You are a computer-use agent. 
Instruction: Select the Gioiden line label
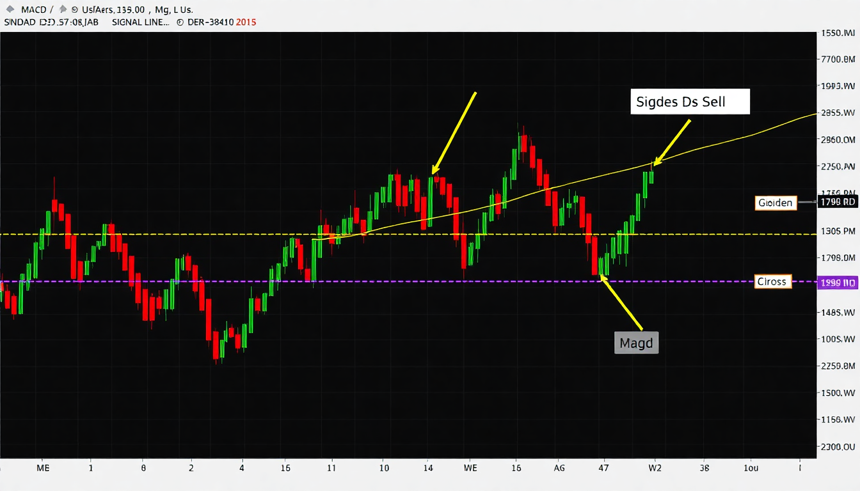776,203
